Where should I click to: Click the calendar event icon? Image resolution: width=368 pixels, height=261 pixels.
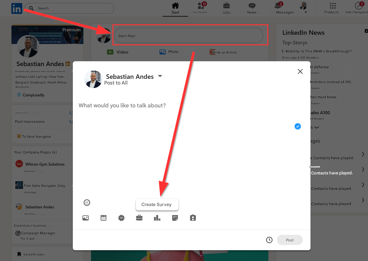(103, 218)
